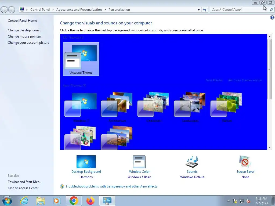Click the Control Panel taskbar button
The image size is (275, 206).
[107, 201]
